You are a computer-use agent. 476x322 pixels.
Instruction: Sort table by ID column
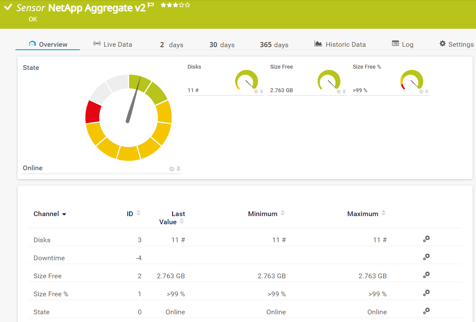tap(138, 214)
